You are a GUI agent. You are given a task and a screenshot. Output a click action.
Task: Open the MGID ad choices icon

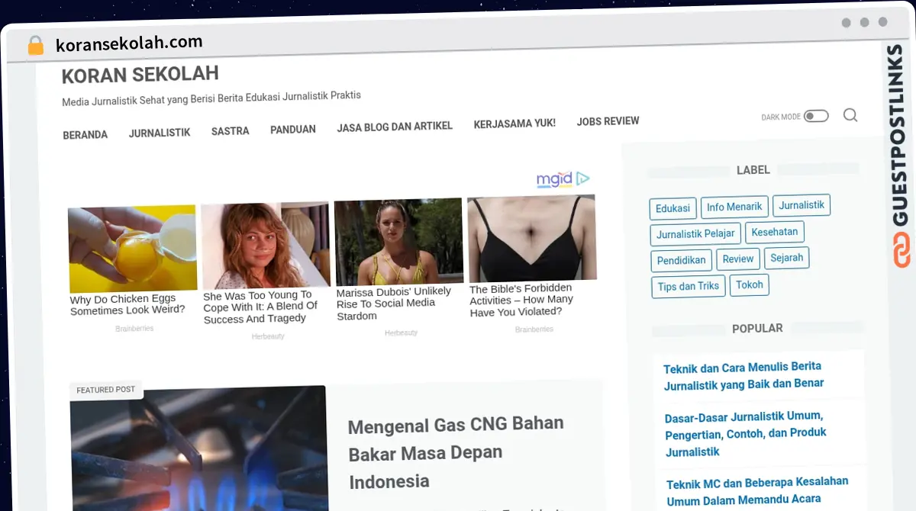point(582,178)
